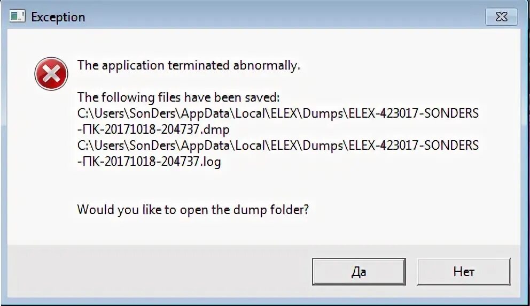
Task: Click the Да button to open dump folder
Action: 358,271
